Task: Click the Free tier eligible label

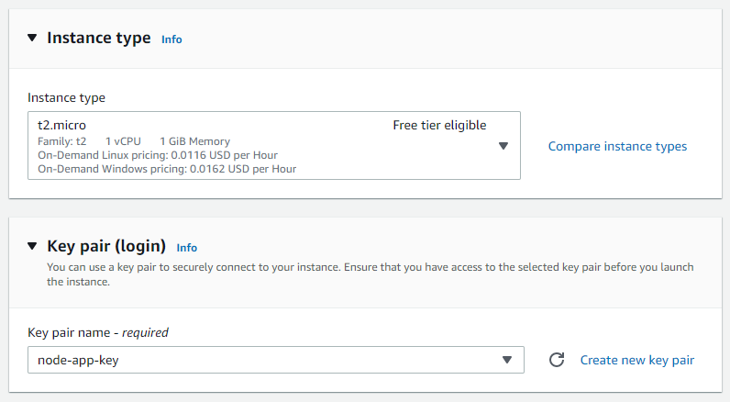Action: (x=439, y=125)
